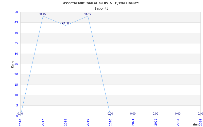Click the 25 tick on Euro axis

[16, 64]
